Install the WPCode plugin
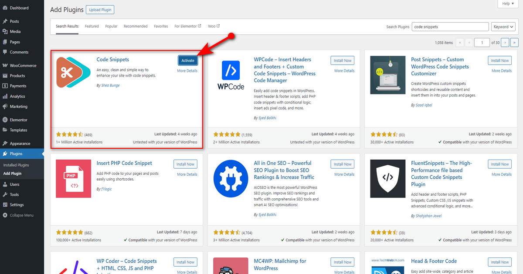This screenshot has height=274, width=523. (x=343, y=60)
